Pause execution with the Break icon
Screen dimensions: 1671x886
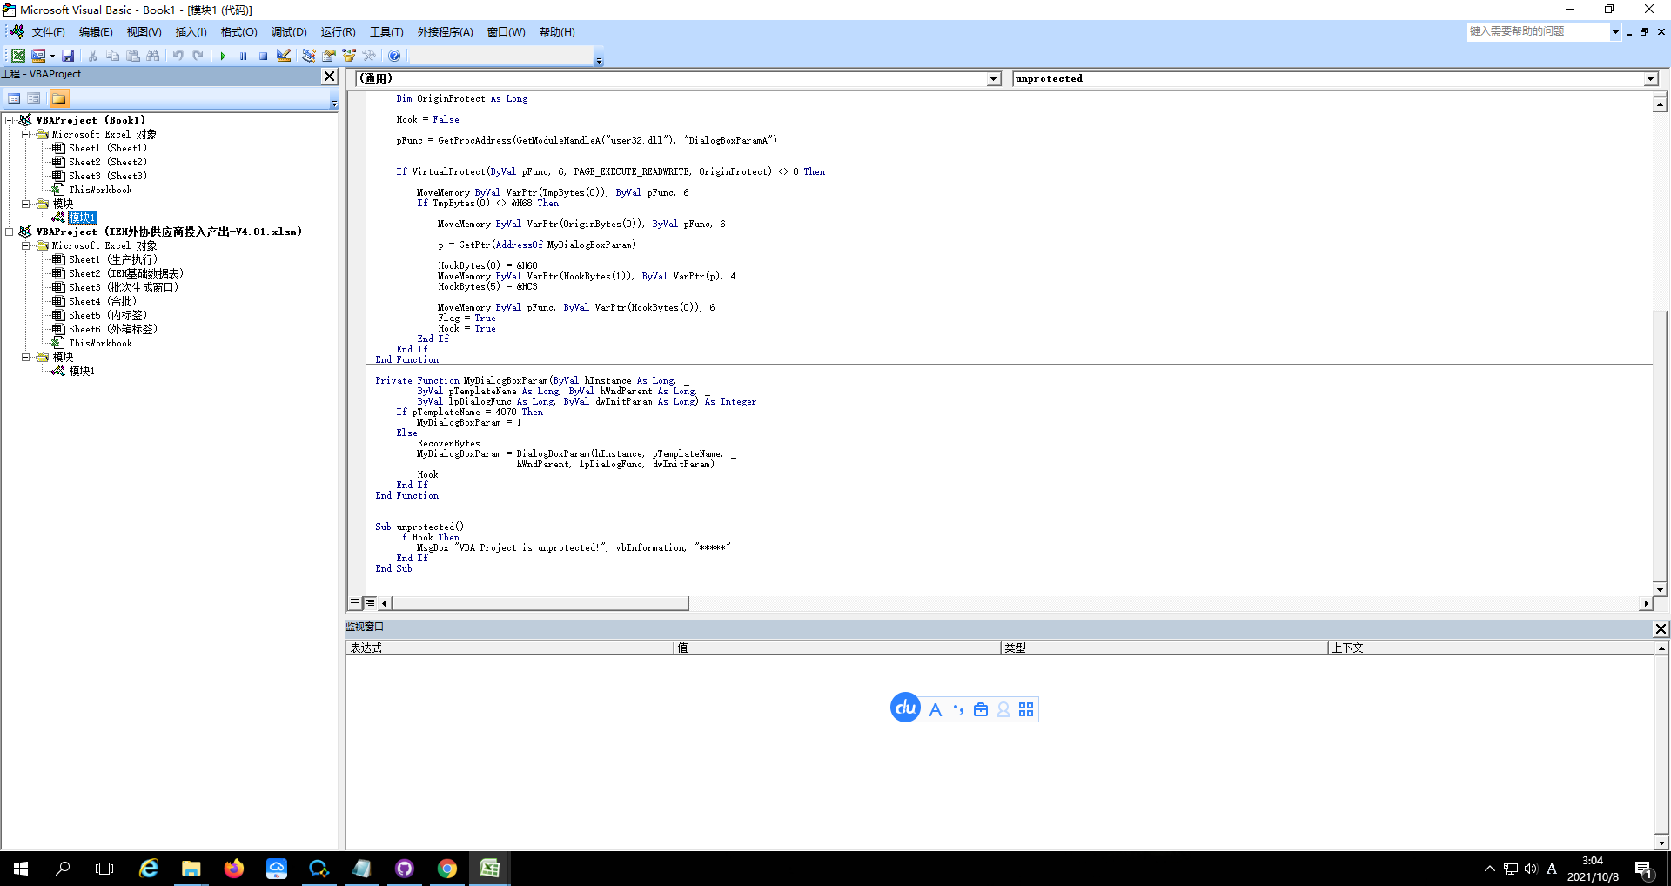[x=243, y=56]
